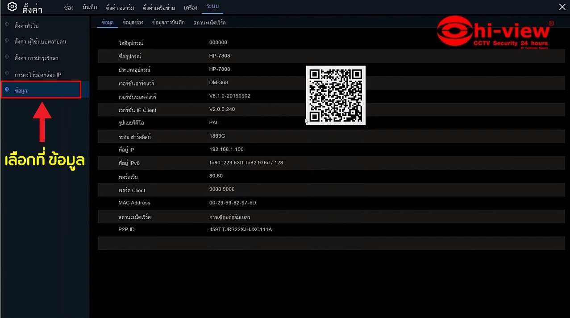Click the icon beside ตั้งค่า ผู้ใช้แบบหลายคน

pos(7,41)
